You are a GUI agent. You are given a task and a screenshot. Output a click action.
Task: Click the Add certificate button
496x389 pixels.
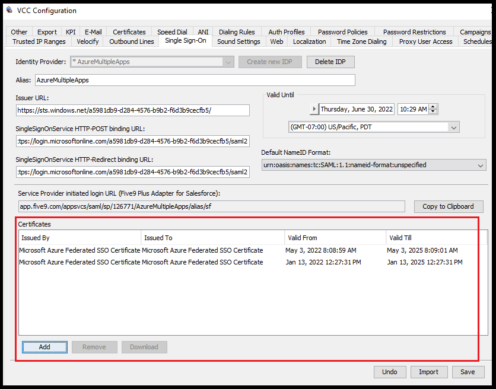tap(44, 347)
